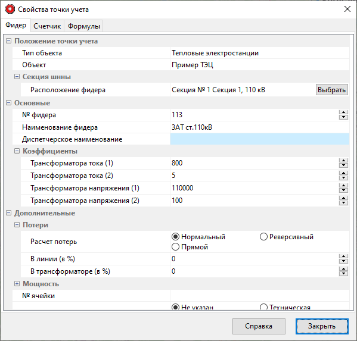Image resolution: width=357 pixels, height=341 pixels.
Task: Increase Трансформатора напряжения (1) value
Action: tap(343, 186)
